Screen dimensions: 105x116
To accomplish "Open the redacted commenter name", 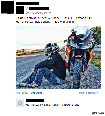I will (35, 100).
